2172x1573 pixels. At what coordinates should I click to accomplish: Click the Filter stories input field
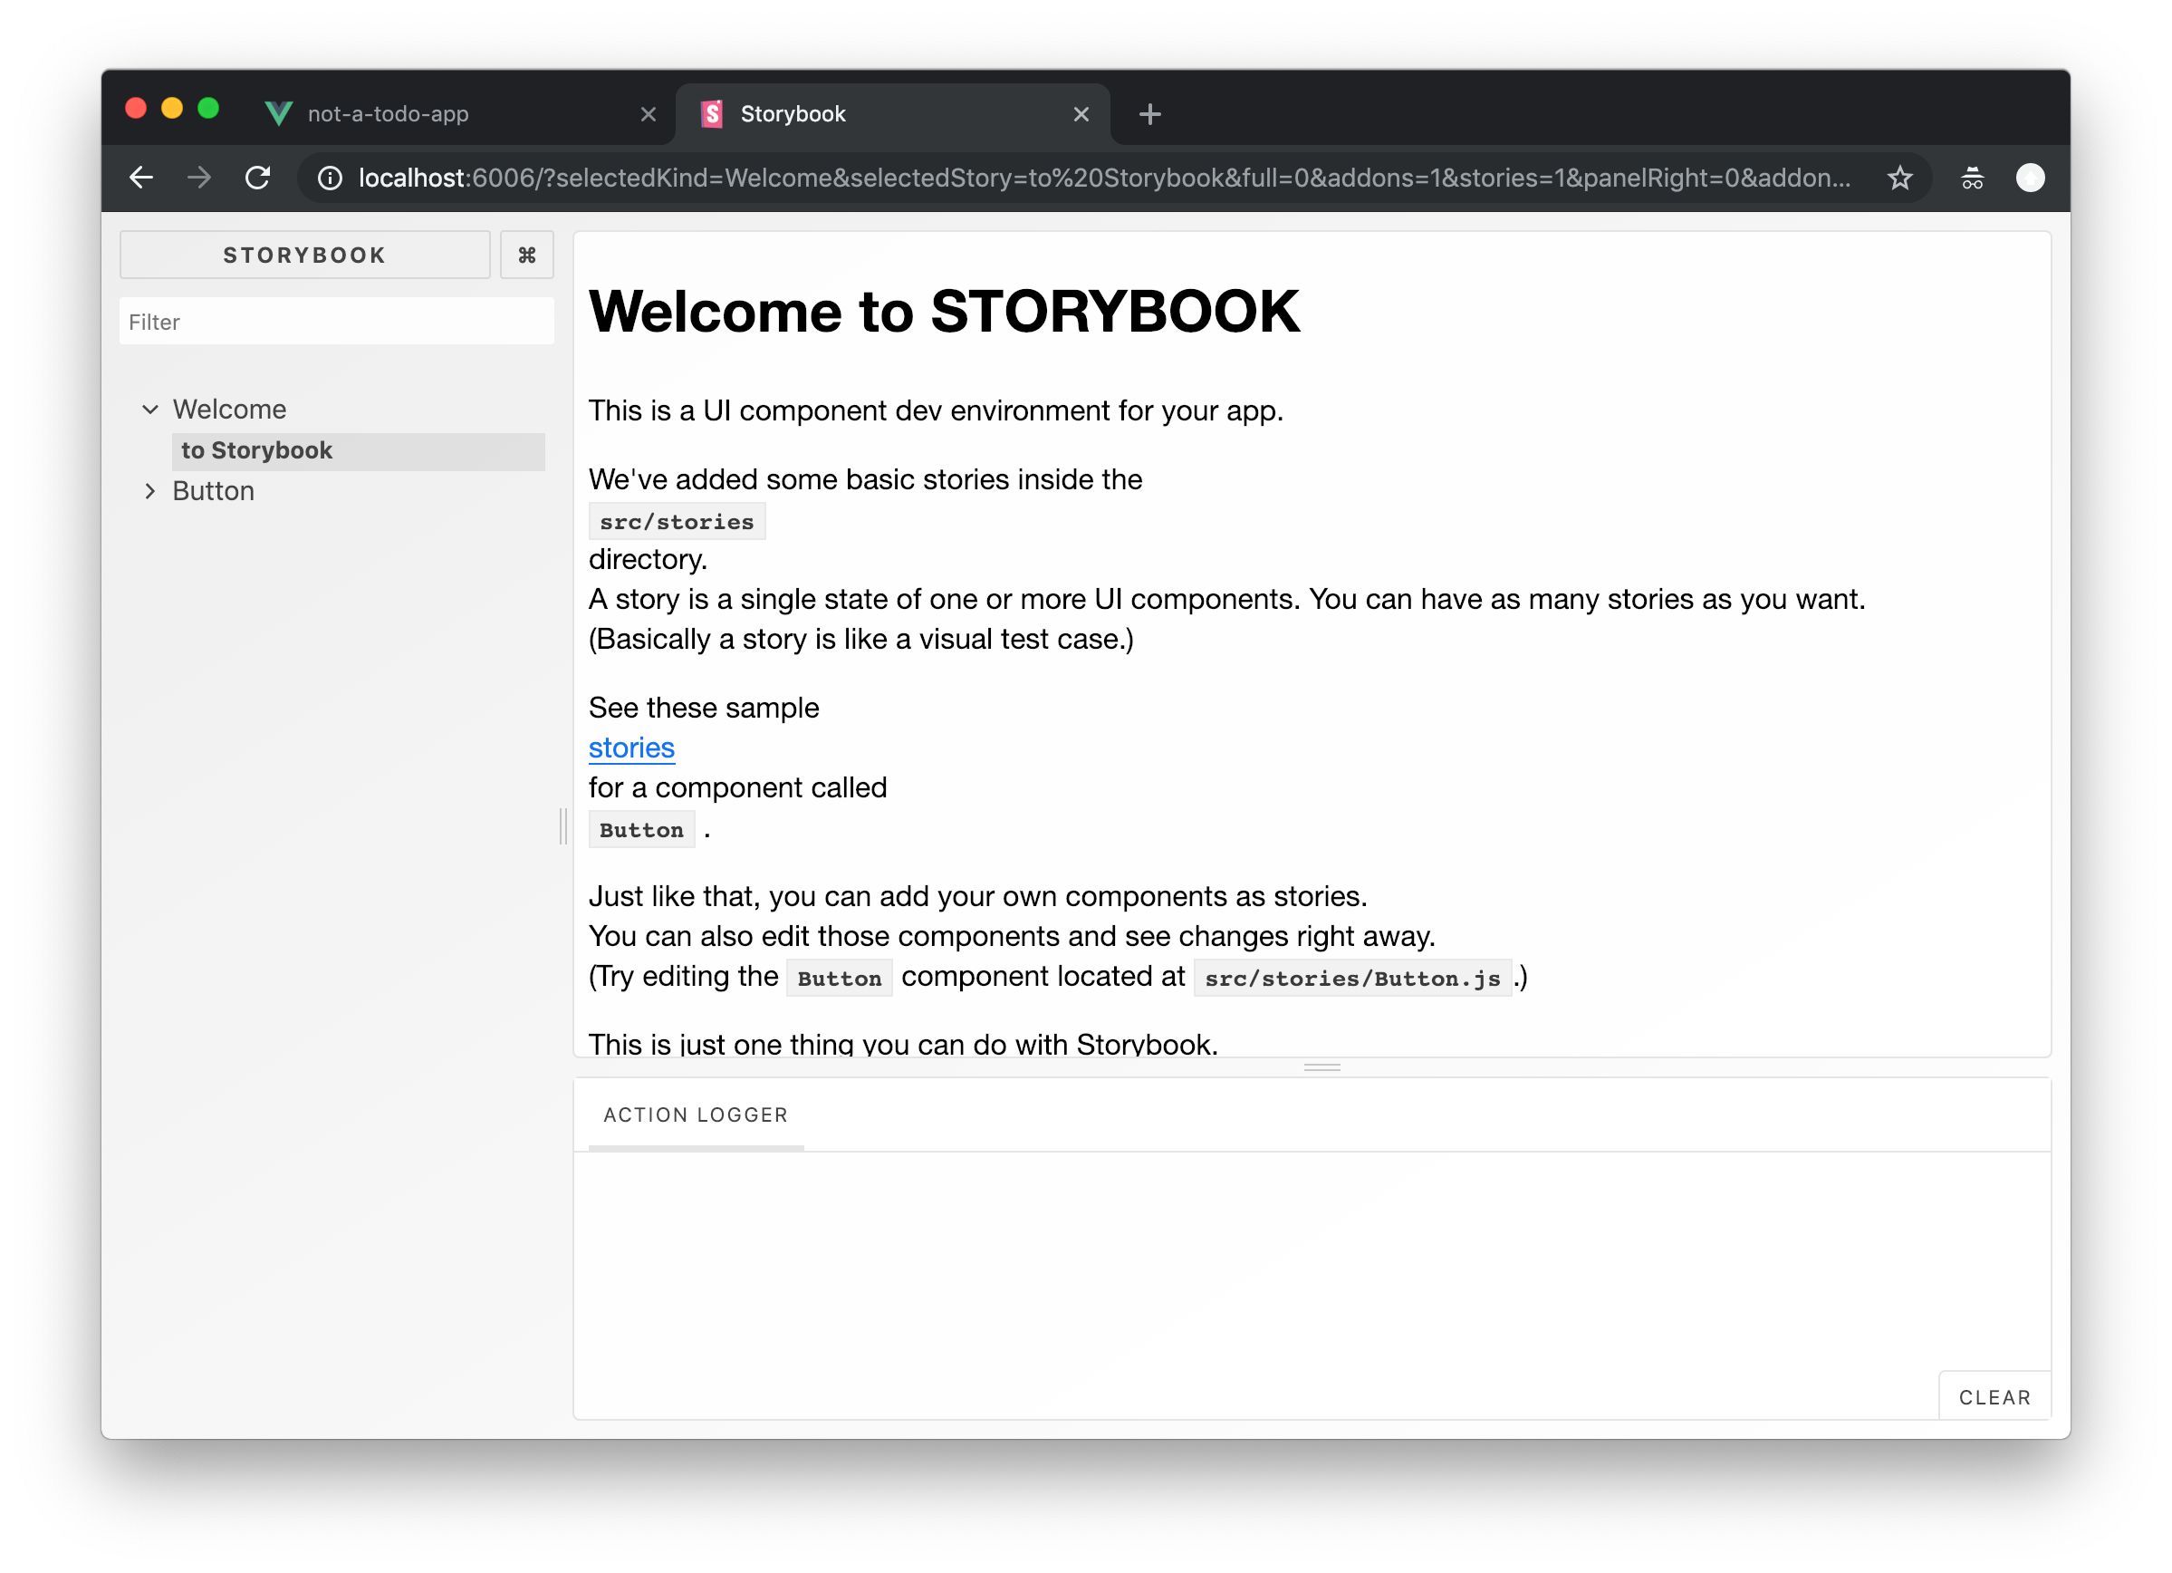point(336,322)
